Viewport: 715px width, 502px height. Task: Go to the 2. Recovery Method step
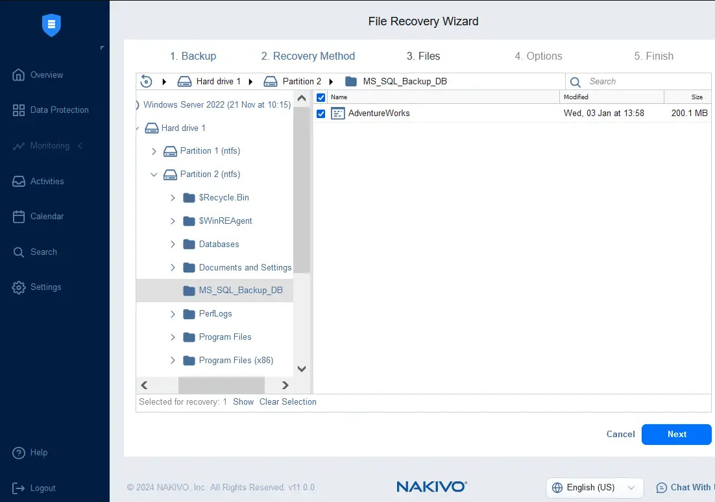coord(308,56)
